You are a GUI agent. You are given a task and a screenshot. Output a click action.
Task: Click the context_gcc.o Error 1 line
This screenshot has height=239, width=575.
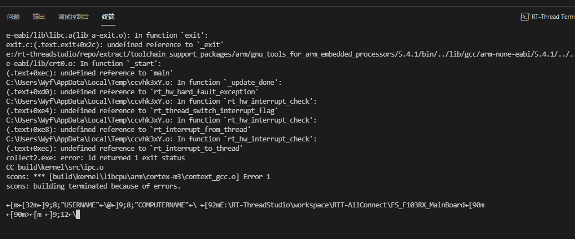[138, 177]
